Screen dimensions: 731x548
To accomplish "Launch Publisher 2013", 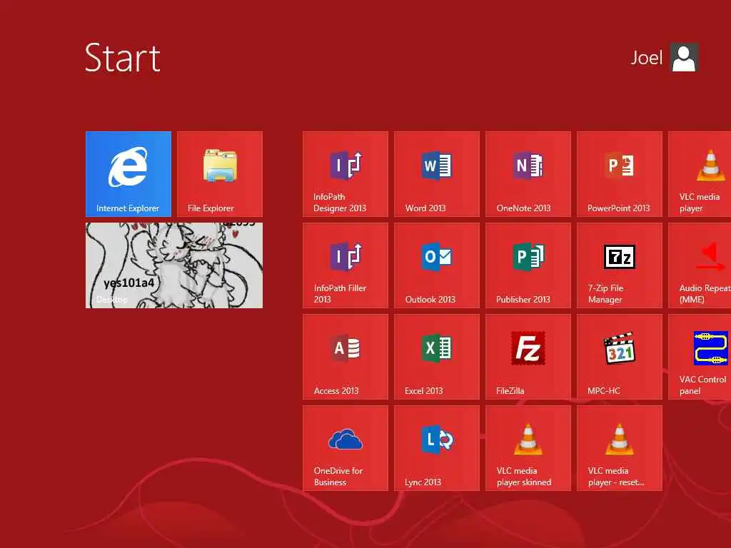I will point(528,265).
